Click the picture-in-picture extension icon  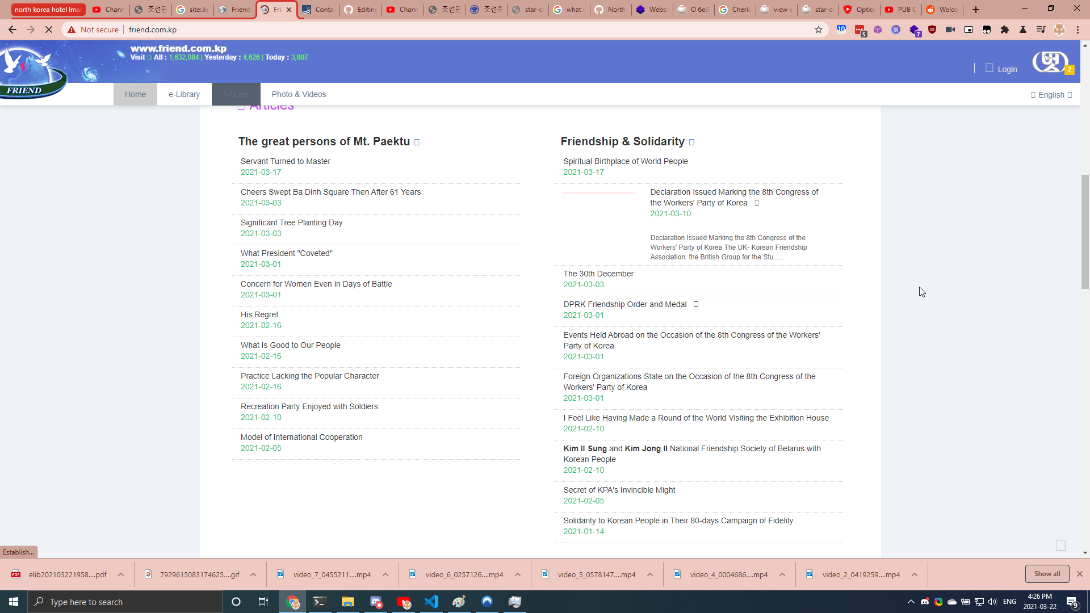[x=969, y=30]
